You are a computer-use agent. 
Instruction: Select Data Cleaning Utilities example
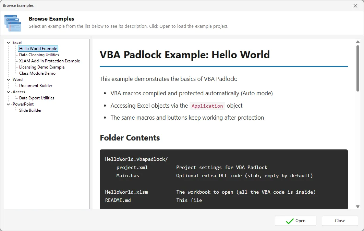[x=39, y=55]
